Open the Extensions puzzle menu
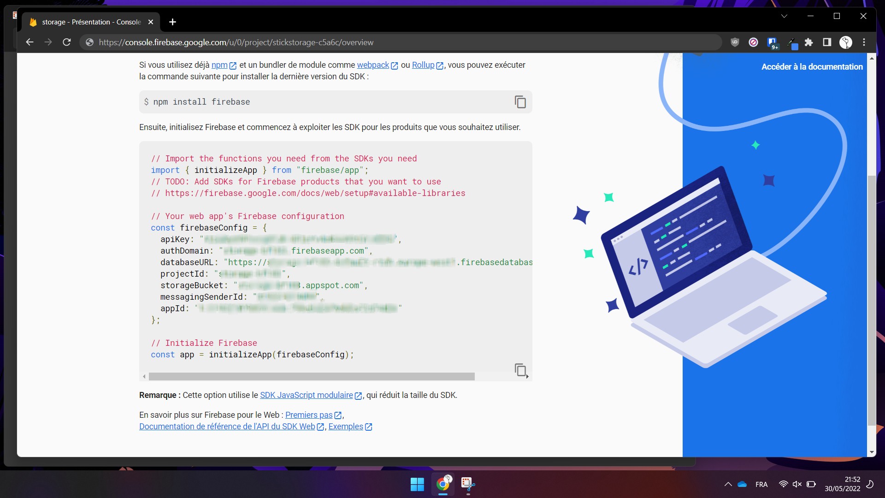This screenshot has height=498, width=885. tap(808, 42)
